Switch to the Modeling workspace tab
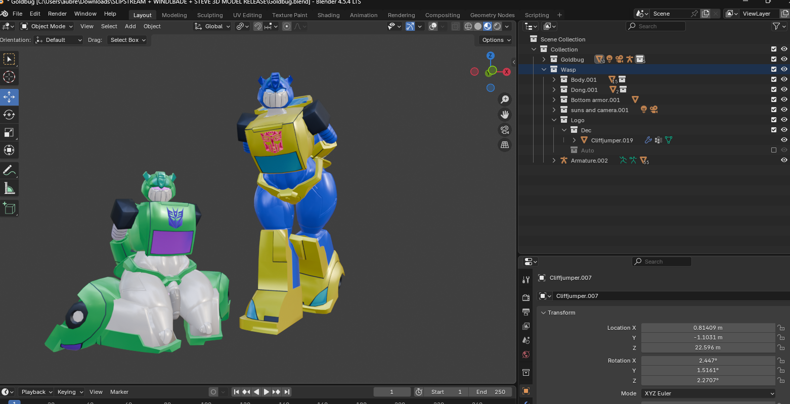Image resolution: width=790 pixels, height=404 pixels. pos(174,15)
